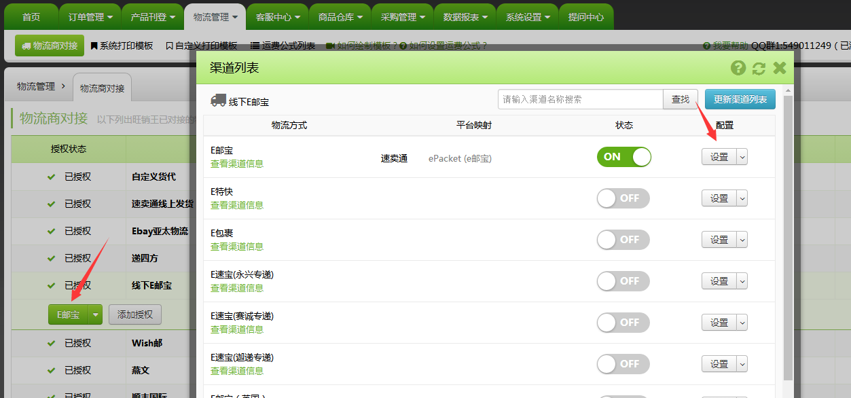The height and width of the screenshot is (398, 851).
Task: Open 设置 for E速宝(永兴专递)
Action: point(719,281)
